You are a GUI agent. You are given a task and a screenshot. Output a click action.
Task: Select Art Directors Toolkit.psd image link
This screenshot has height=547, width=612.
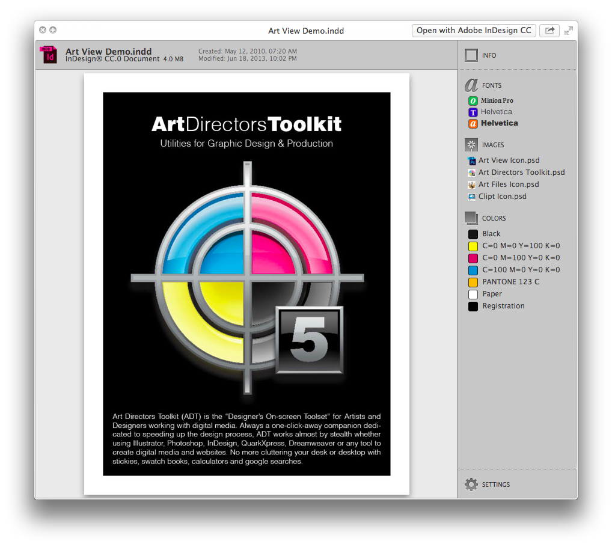point(521,173)
